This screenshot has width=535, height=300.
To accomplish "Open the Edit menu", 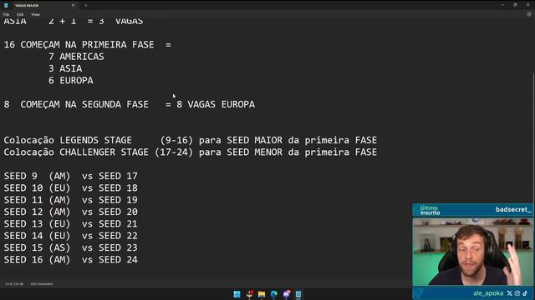I will tap(20, 14).
